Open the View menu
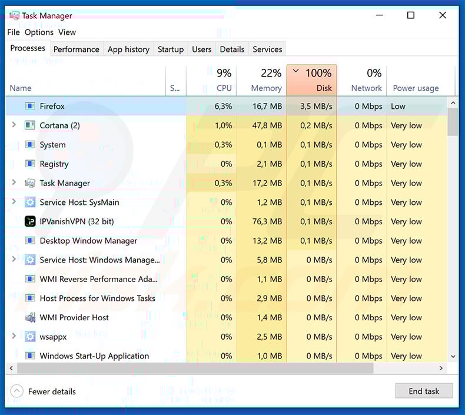The height and width of the screenshot is (415, 465). click(x=67, y=32)
